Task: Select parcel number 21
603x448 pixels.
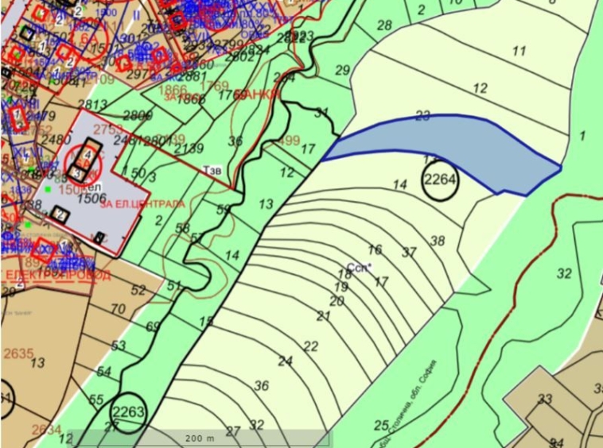Action: click(x=324, y=316)
